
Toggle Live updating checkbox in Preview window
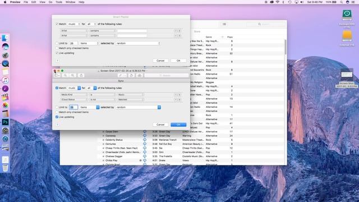(57, 117)
